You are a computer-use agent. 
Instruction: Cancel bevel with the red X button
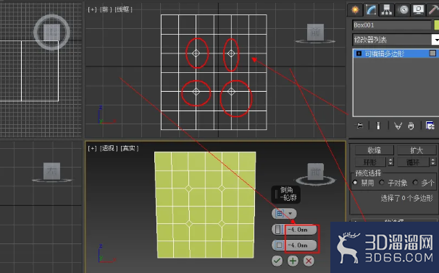point(309,261)
